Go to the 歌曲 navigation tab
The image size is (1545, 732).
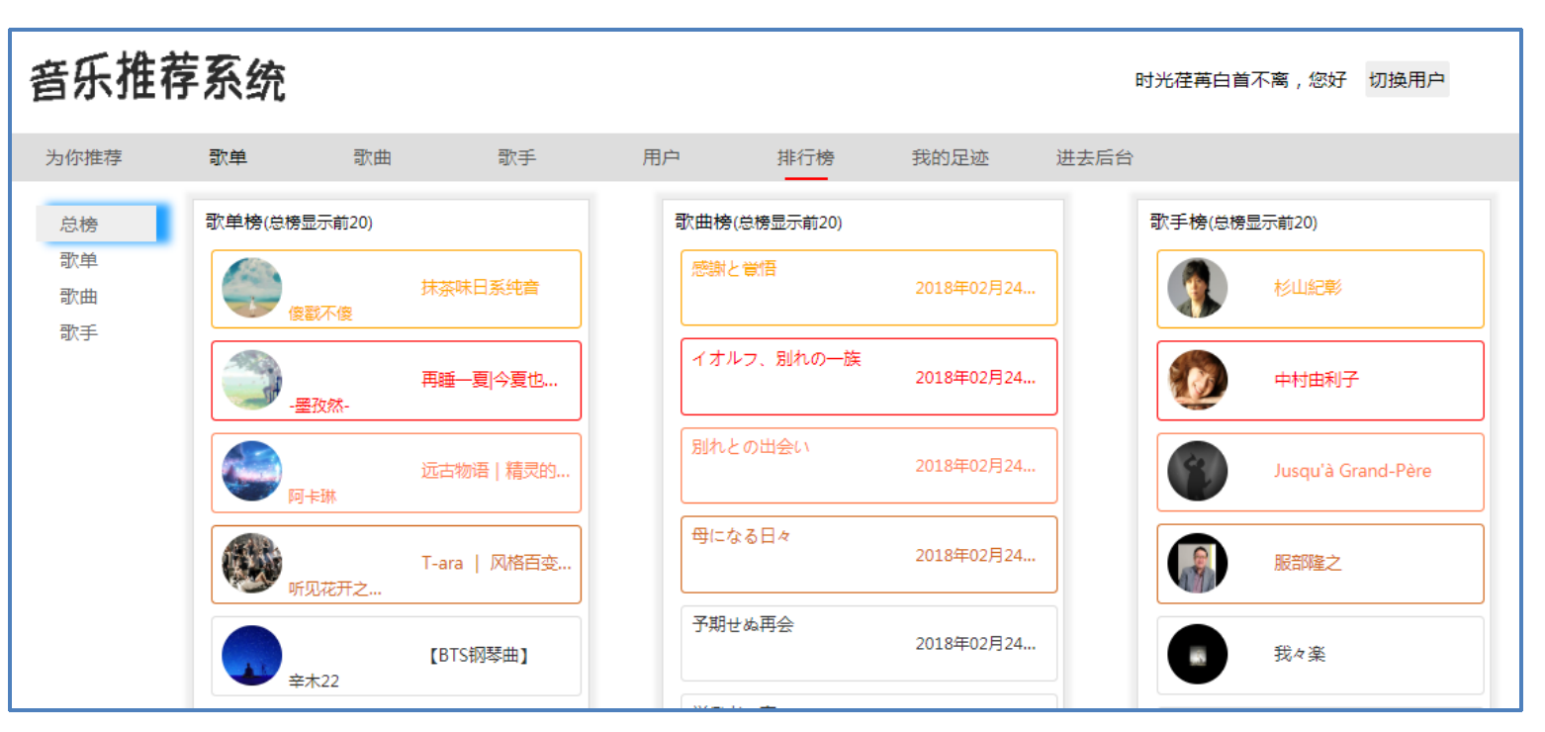click(x=373, y=158)
